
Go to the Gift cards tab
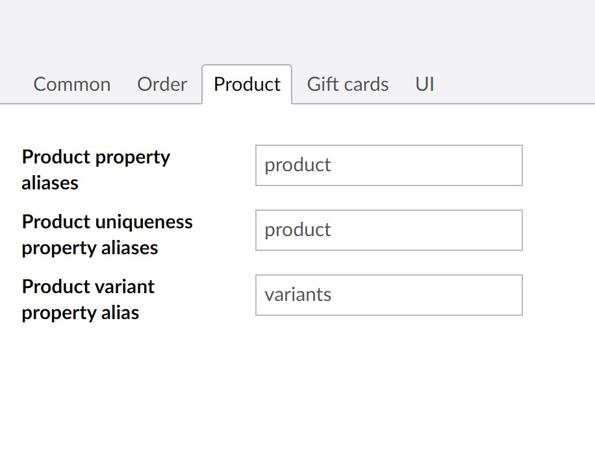348,84
